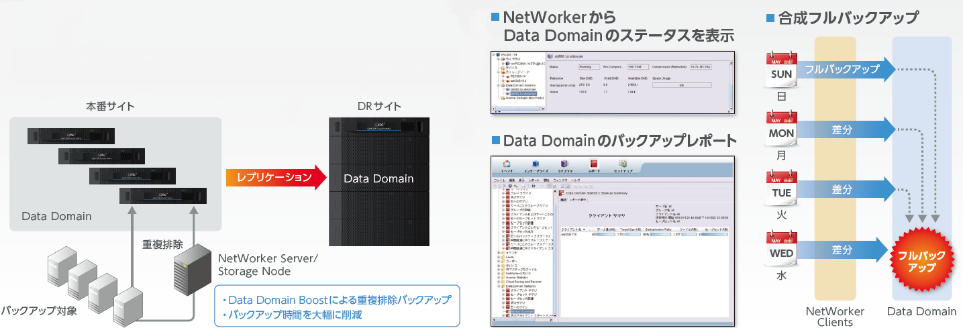Sort by クライアント名 column header

tap(574, 229)
